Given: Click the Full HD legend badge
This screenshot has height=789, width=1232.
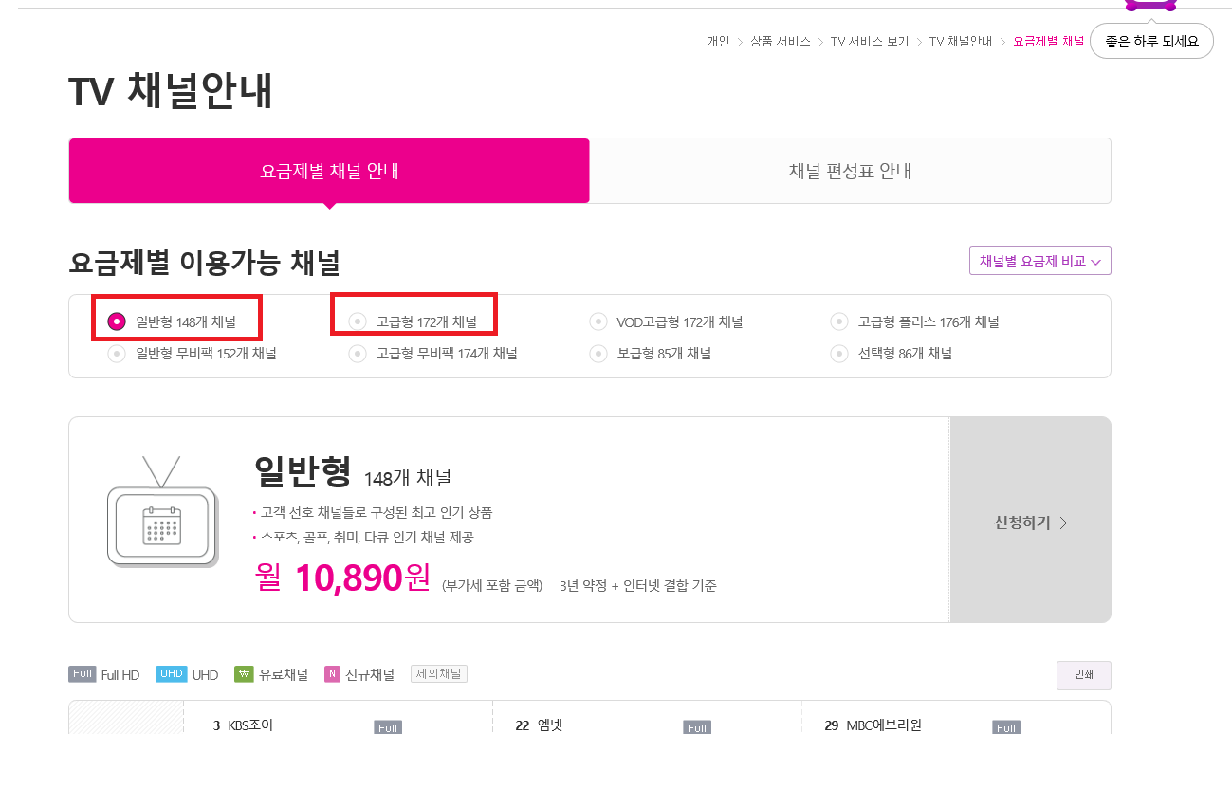Looking at the screenshot, I should click(83, 674).
